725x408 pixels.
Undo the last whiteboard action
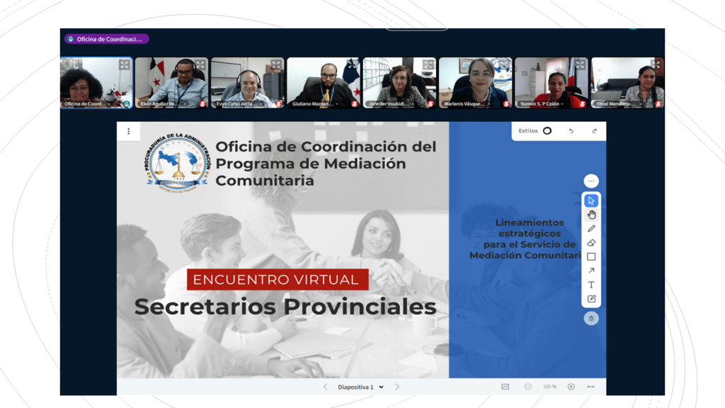(571, 131)
